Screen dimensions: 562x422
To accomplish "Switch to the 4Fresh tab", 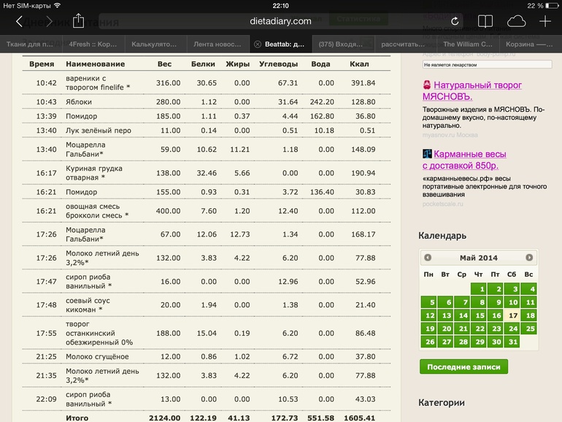I will coord(93,45).
